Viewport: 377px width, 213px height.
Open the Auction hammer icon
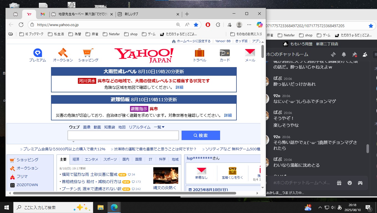(63, 53)
